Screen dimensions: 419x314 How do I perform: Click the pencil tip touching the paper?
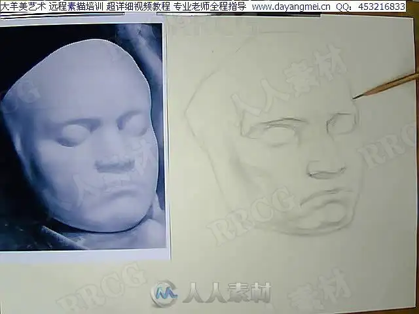pos(355,98)
